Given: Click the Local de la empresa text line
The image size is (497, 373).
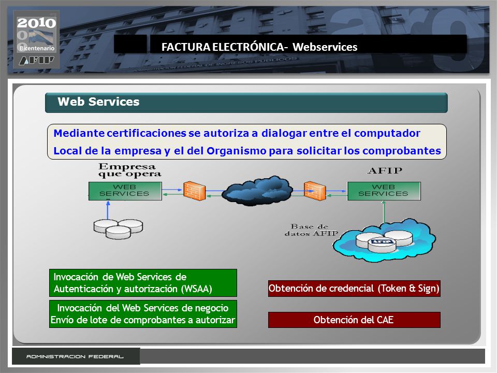Looking at the screenshot, I should point(247,151).
